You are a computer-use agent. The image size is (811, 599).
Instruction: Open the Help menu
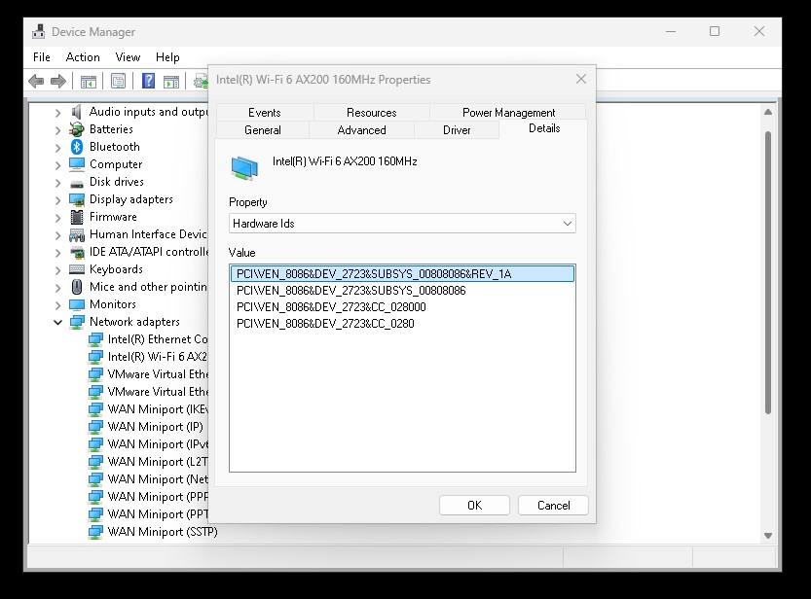point(167,57)
